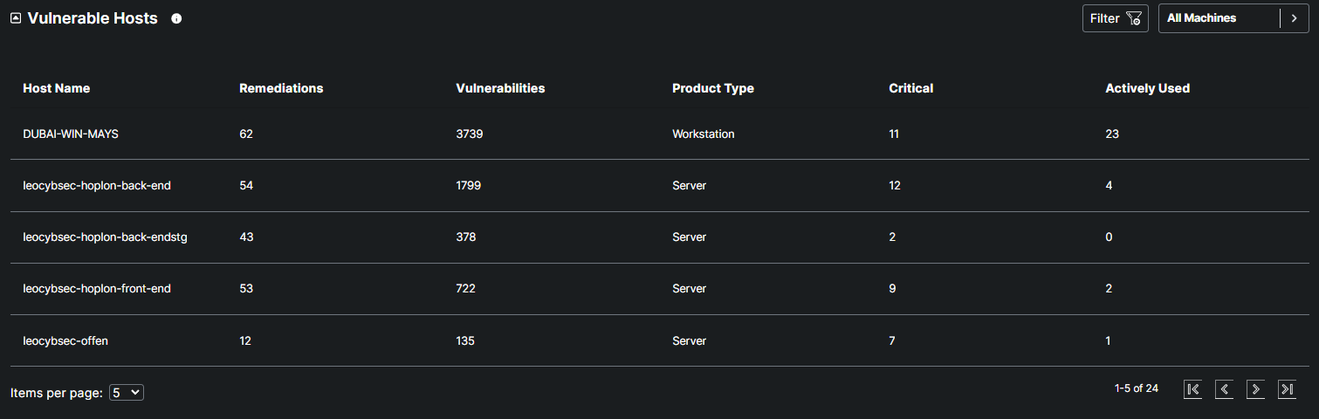Select the leocybsec-hoplon-front-end host
The width and height of the screenshot is (1319, 419).
97,289
